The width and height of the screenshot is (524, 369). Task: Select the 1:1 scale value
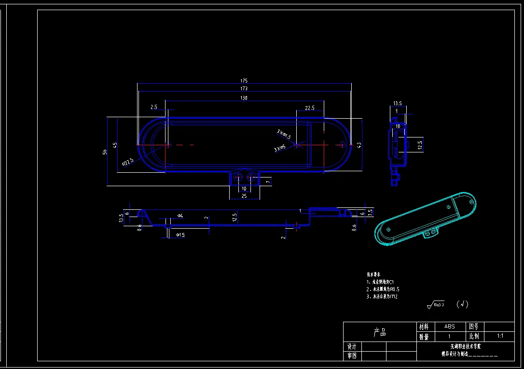[499, 336]
